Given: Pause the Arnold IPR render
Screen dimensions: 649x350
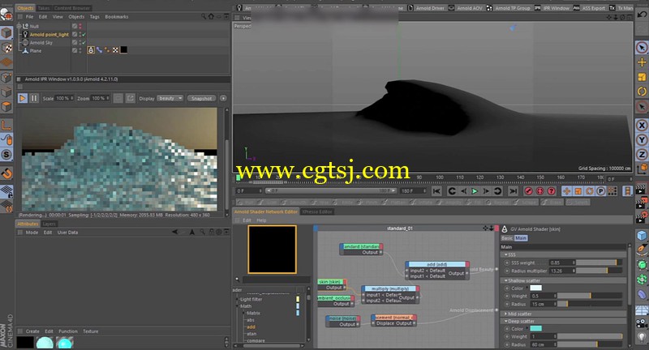Looking at the screenshot, I should tap(34, 98).
